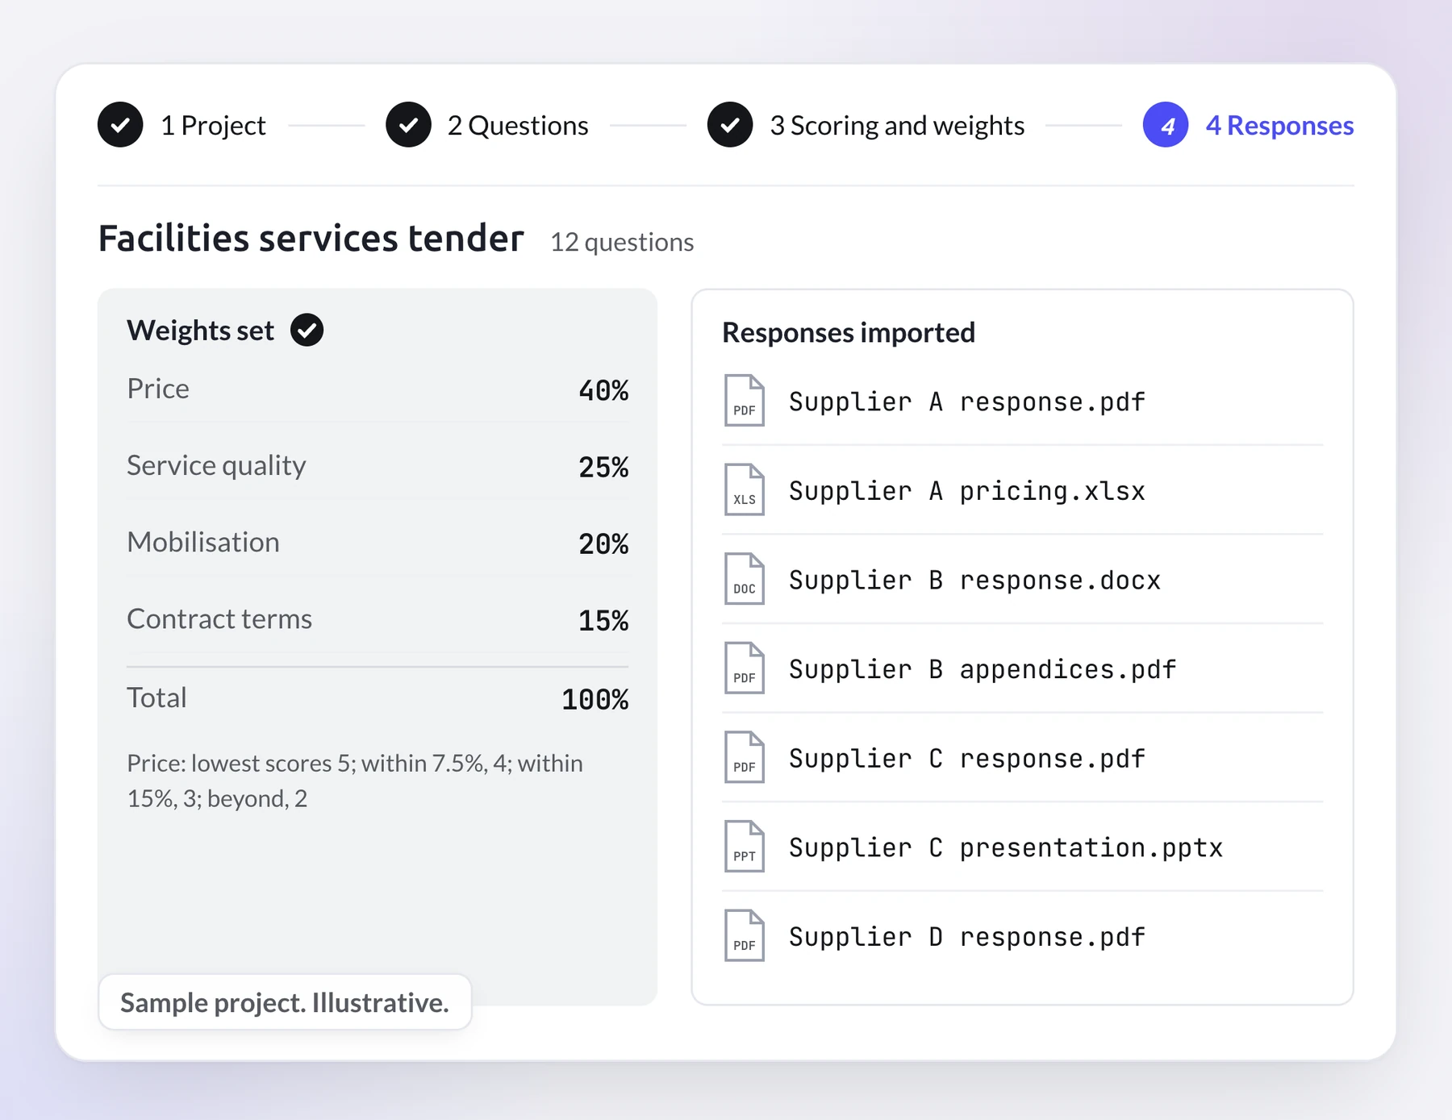Click the checkmark next to Weights set
The height and width of the screenshot is (1120, 1452).
click(307, 330)
